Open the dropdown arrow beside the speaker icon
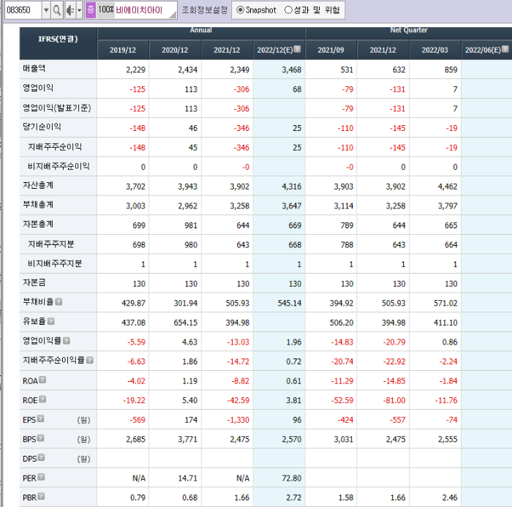This screenshot has height=507, width=512. [x=79, y=10]
